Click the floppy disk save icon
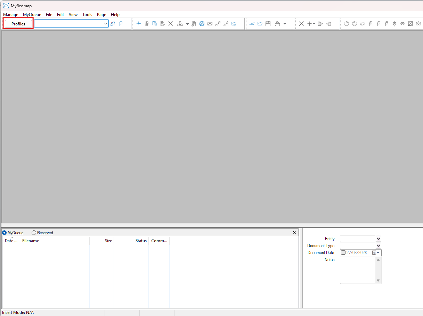423x316 pixels. click(x=268, y=24)
